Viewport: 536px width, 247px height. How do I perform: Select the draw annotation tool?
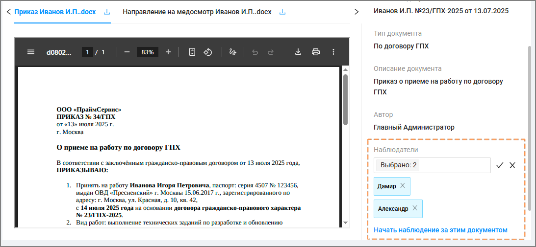tap(233, 52)
